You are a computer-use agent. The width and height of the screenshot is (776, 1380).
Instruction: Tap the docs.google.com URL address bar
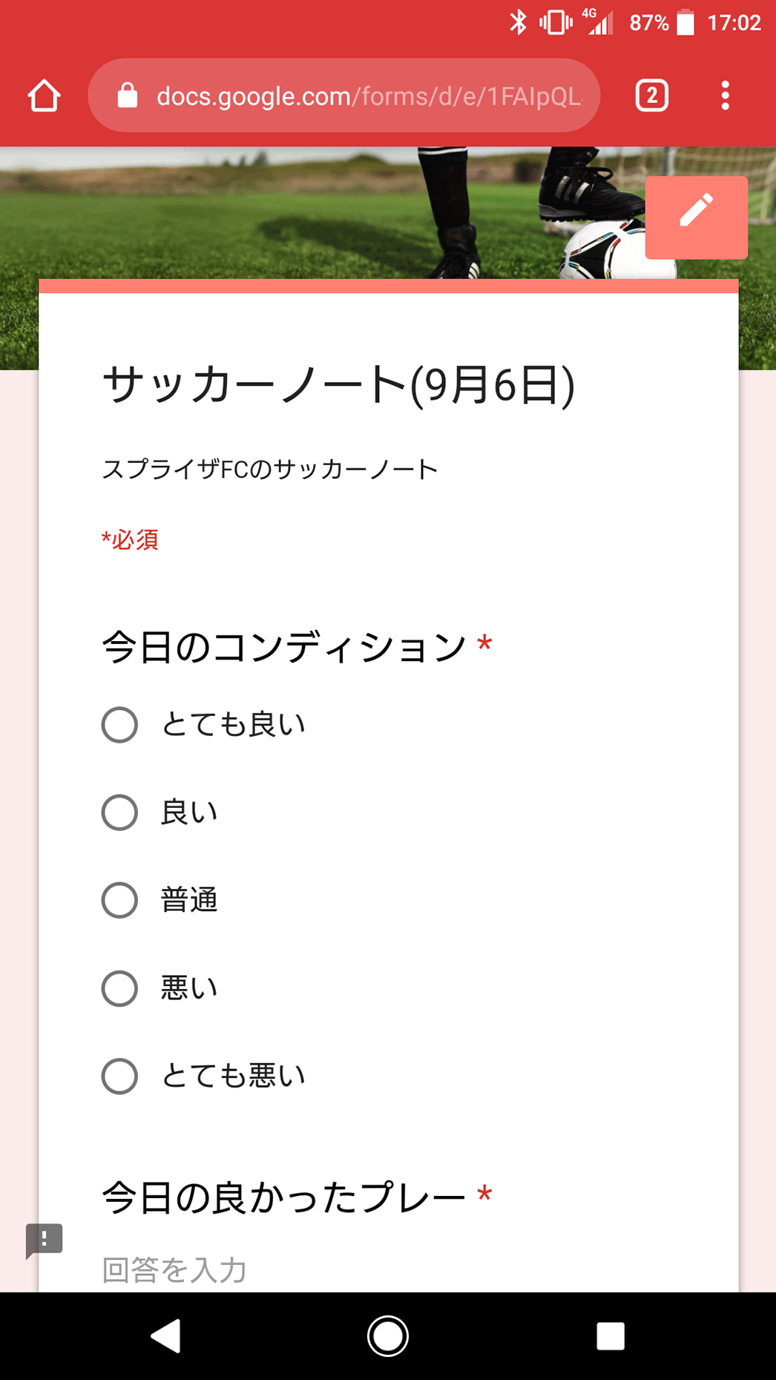pos(368,96)
